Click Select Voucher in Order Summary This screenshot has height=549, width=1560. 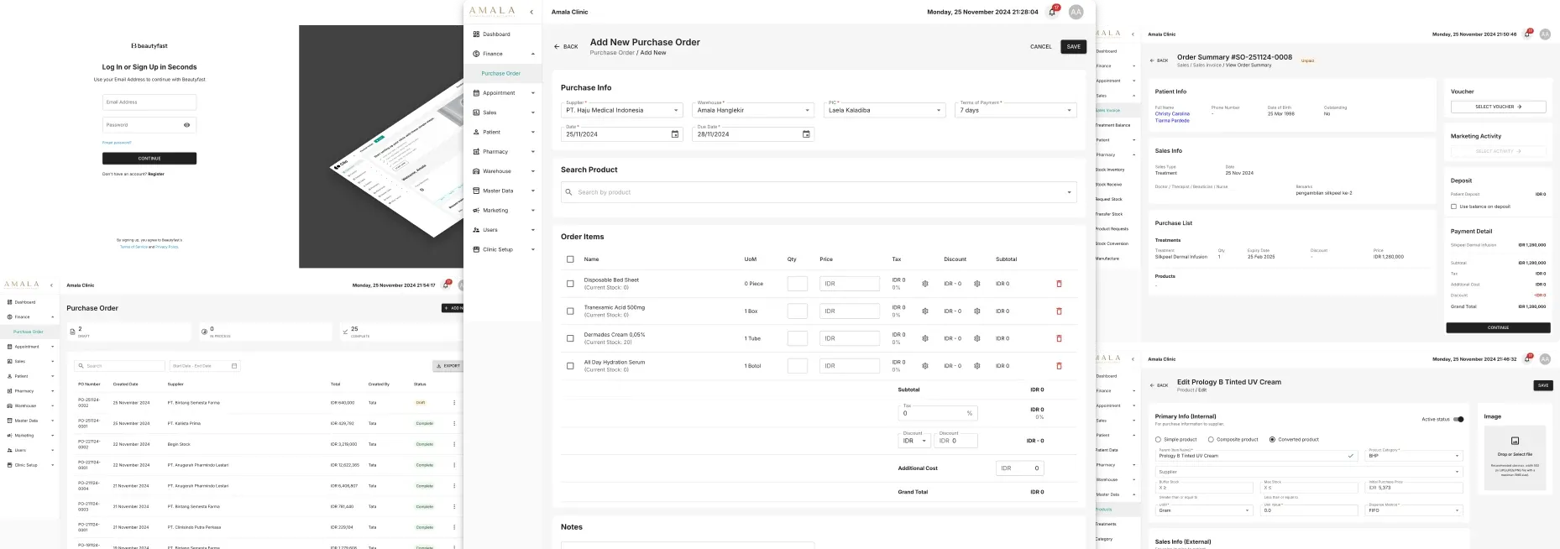click(1498, 107)
